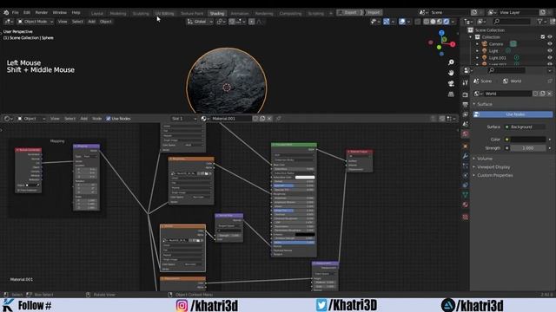Select material preview shading mode
Viewport: 556px width, 312px height.
tap(440, 22)
